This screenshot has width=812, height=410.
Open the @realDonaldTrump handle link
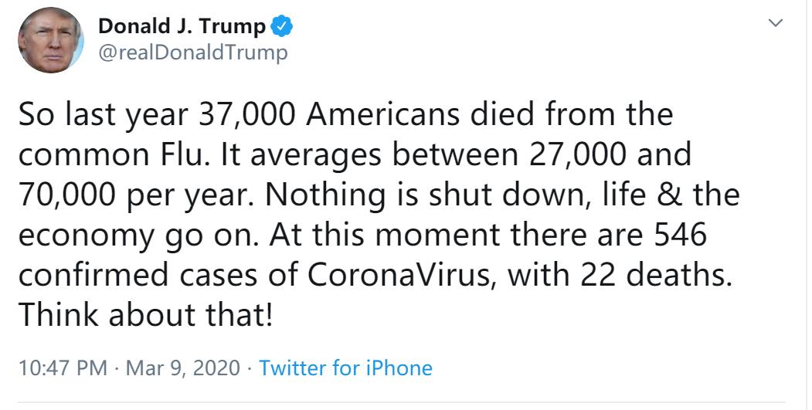click(x=192, y=52)
